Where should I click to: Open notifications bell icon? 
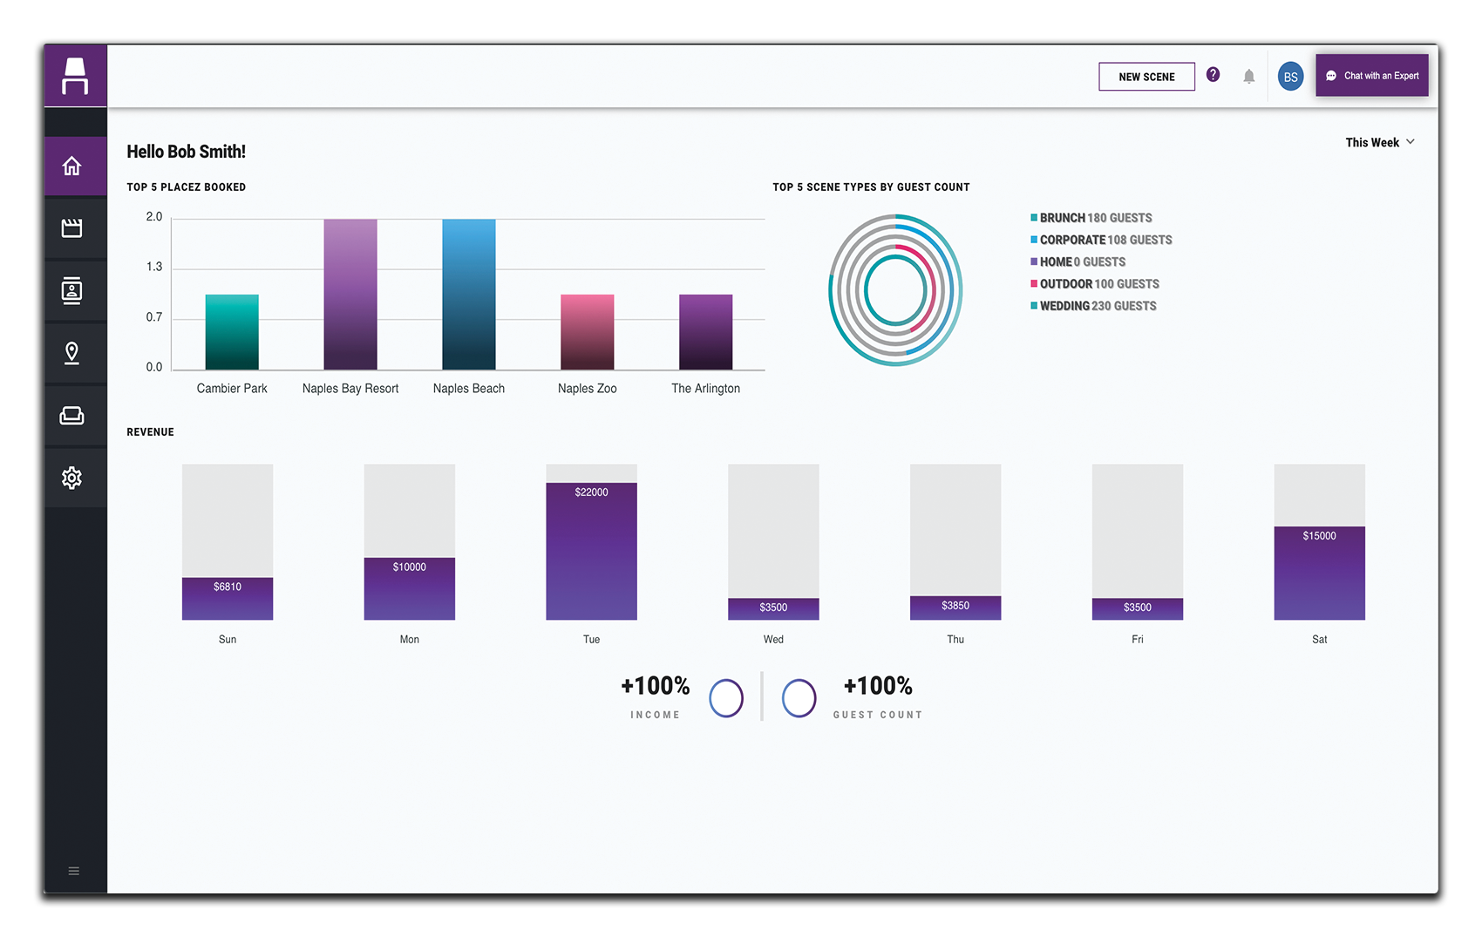pos(1249,77)
